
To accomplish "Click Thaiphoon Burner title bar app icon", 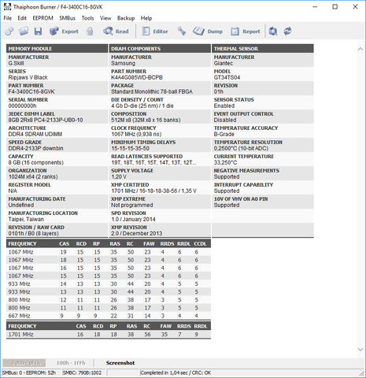I will 7,7.
